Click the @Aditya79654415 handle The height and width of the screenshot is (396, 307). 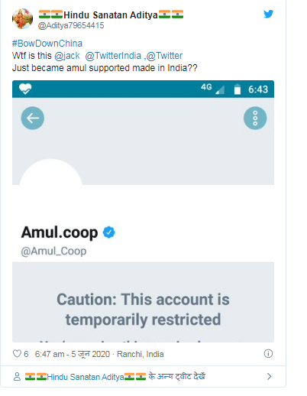[71, 25]
